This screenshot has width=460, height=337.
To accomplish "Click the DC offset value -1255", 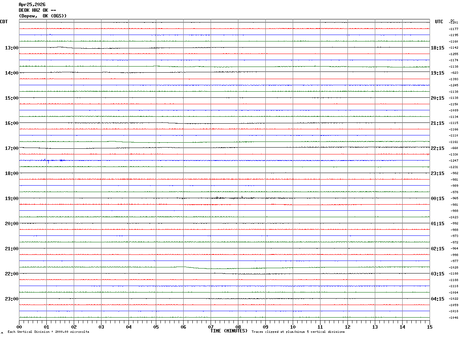I will [x=454, y=54].
